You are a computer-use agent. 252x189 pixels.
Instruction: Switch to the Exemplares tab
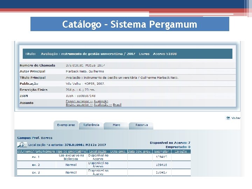(x=66, y=125)
